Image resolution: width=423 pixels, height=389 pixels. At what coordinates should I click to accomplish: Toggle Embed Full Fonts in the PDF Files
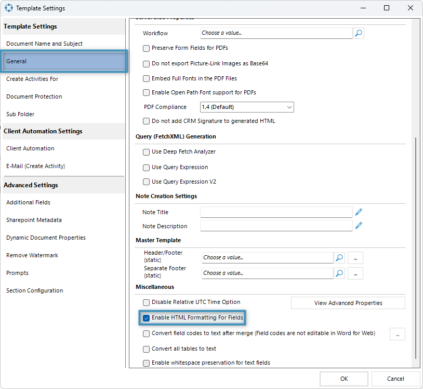point(146,79)
